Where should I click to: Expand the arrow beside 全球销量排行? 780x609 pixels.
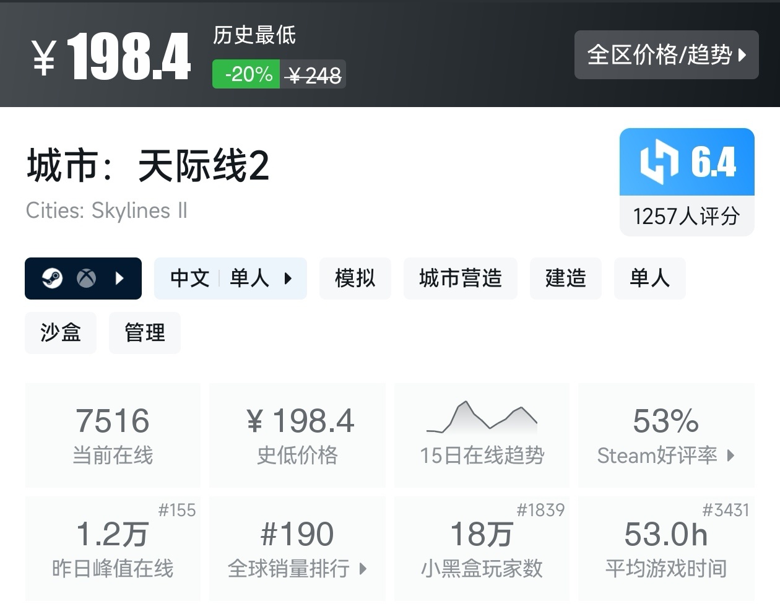(x=363, y=568)
